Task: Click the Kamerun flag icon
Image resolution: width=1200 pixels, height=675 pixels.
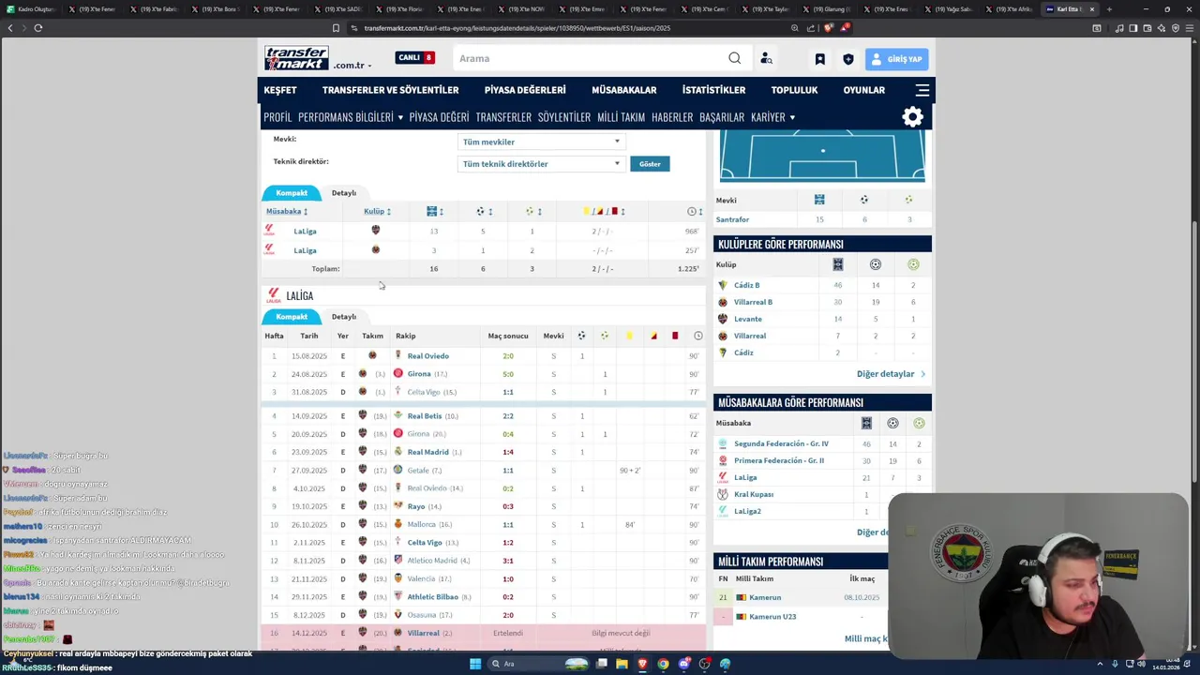Action: pyautogui.click(x=741, y=597)
